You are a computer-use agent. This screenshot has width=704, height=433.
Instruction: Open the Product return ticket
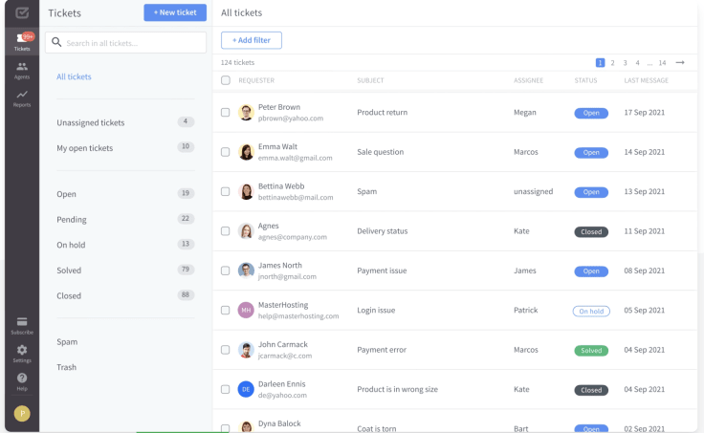coord(382,112)
